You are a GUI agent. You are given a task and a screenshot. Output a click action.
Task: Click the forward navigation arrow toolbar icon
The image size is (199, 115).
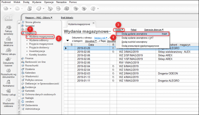pos(17,8)
